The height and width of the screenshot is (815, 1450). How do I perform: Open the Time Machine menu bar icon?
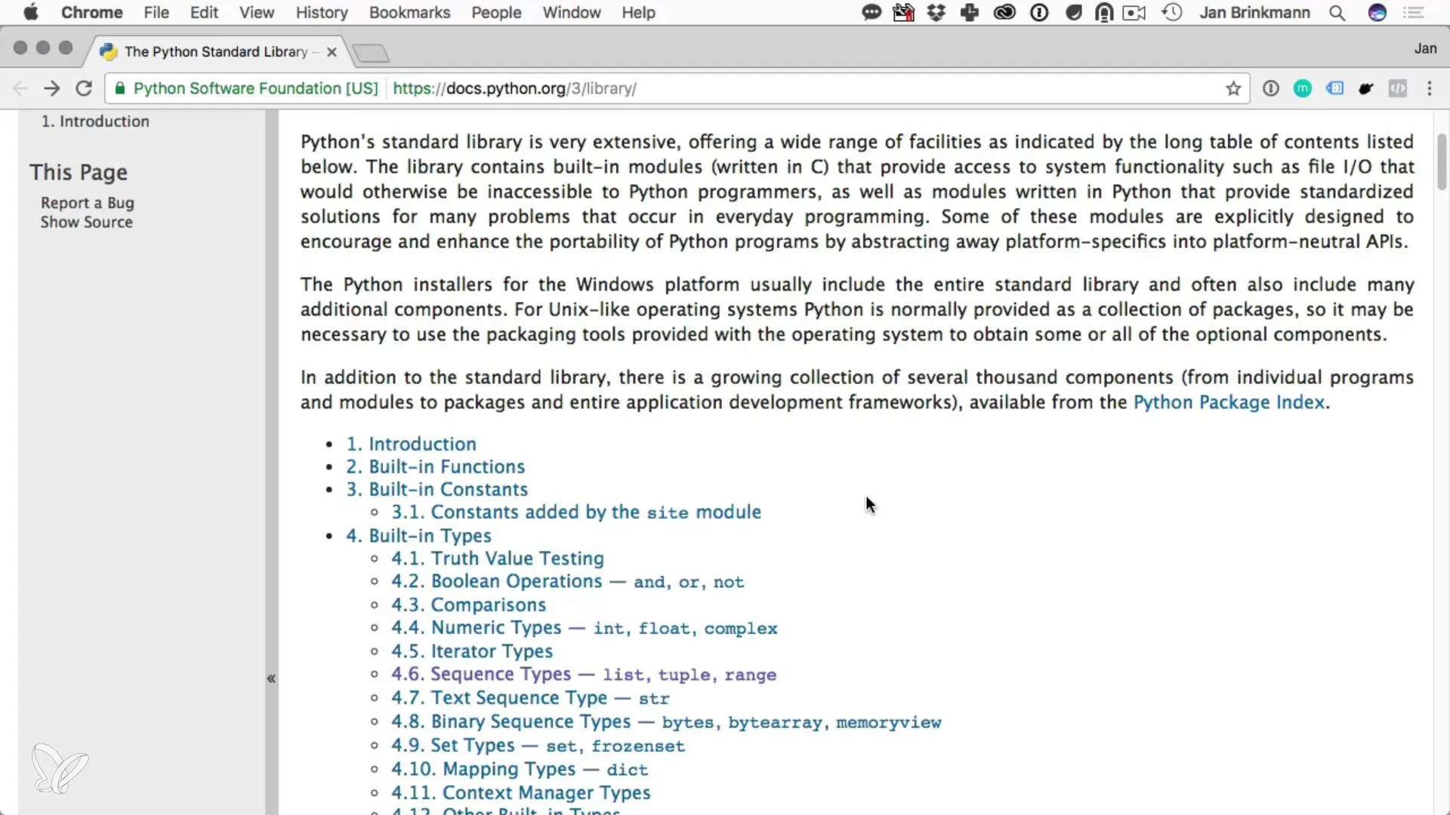pos(1171,13)
